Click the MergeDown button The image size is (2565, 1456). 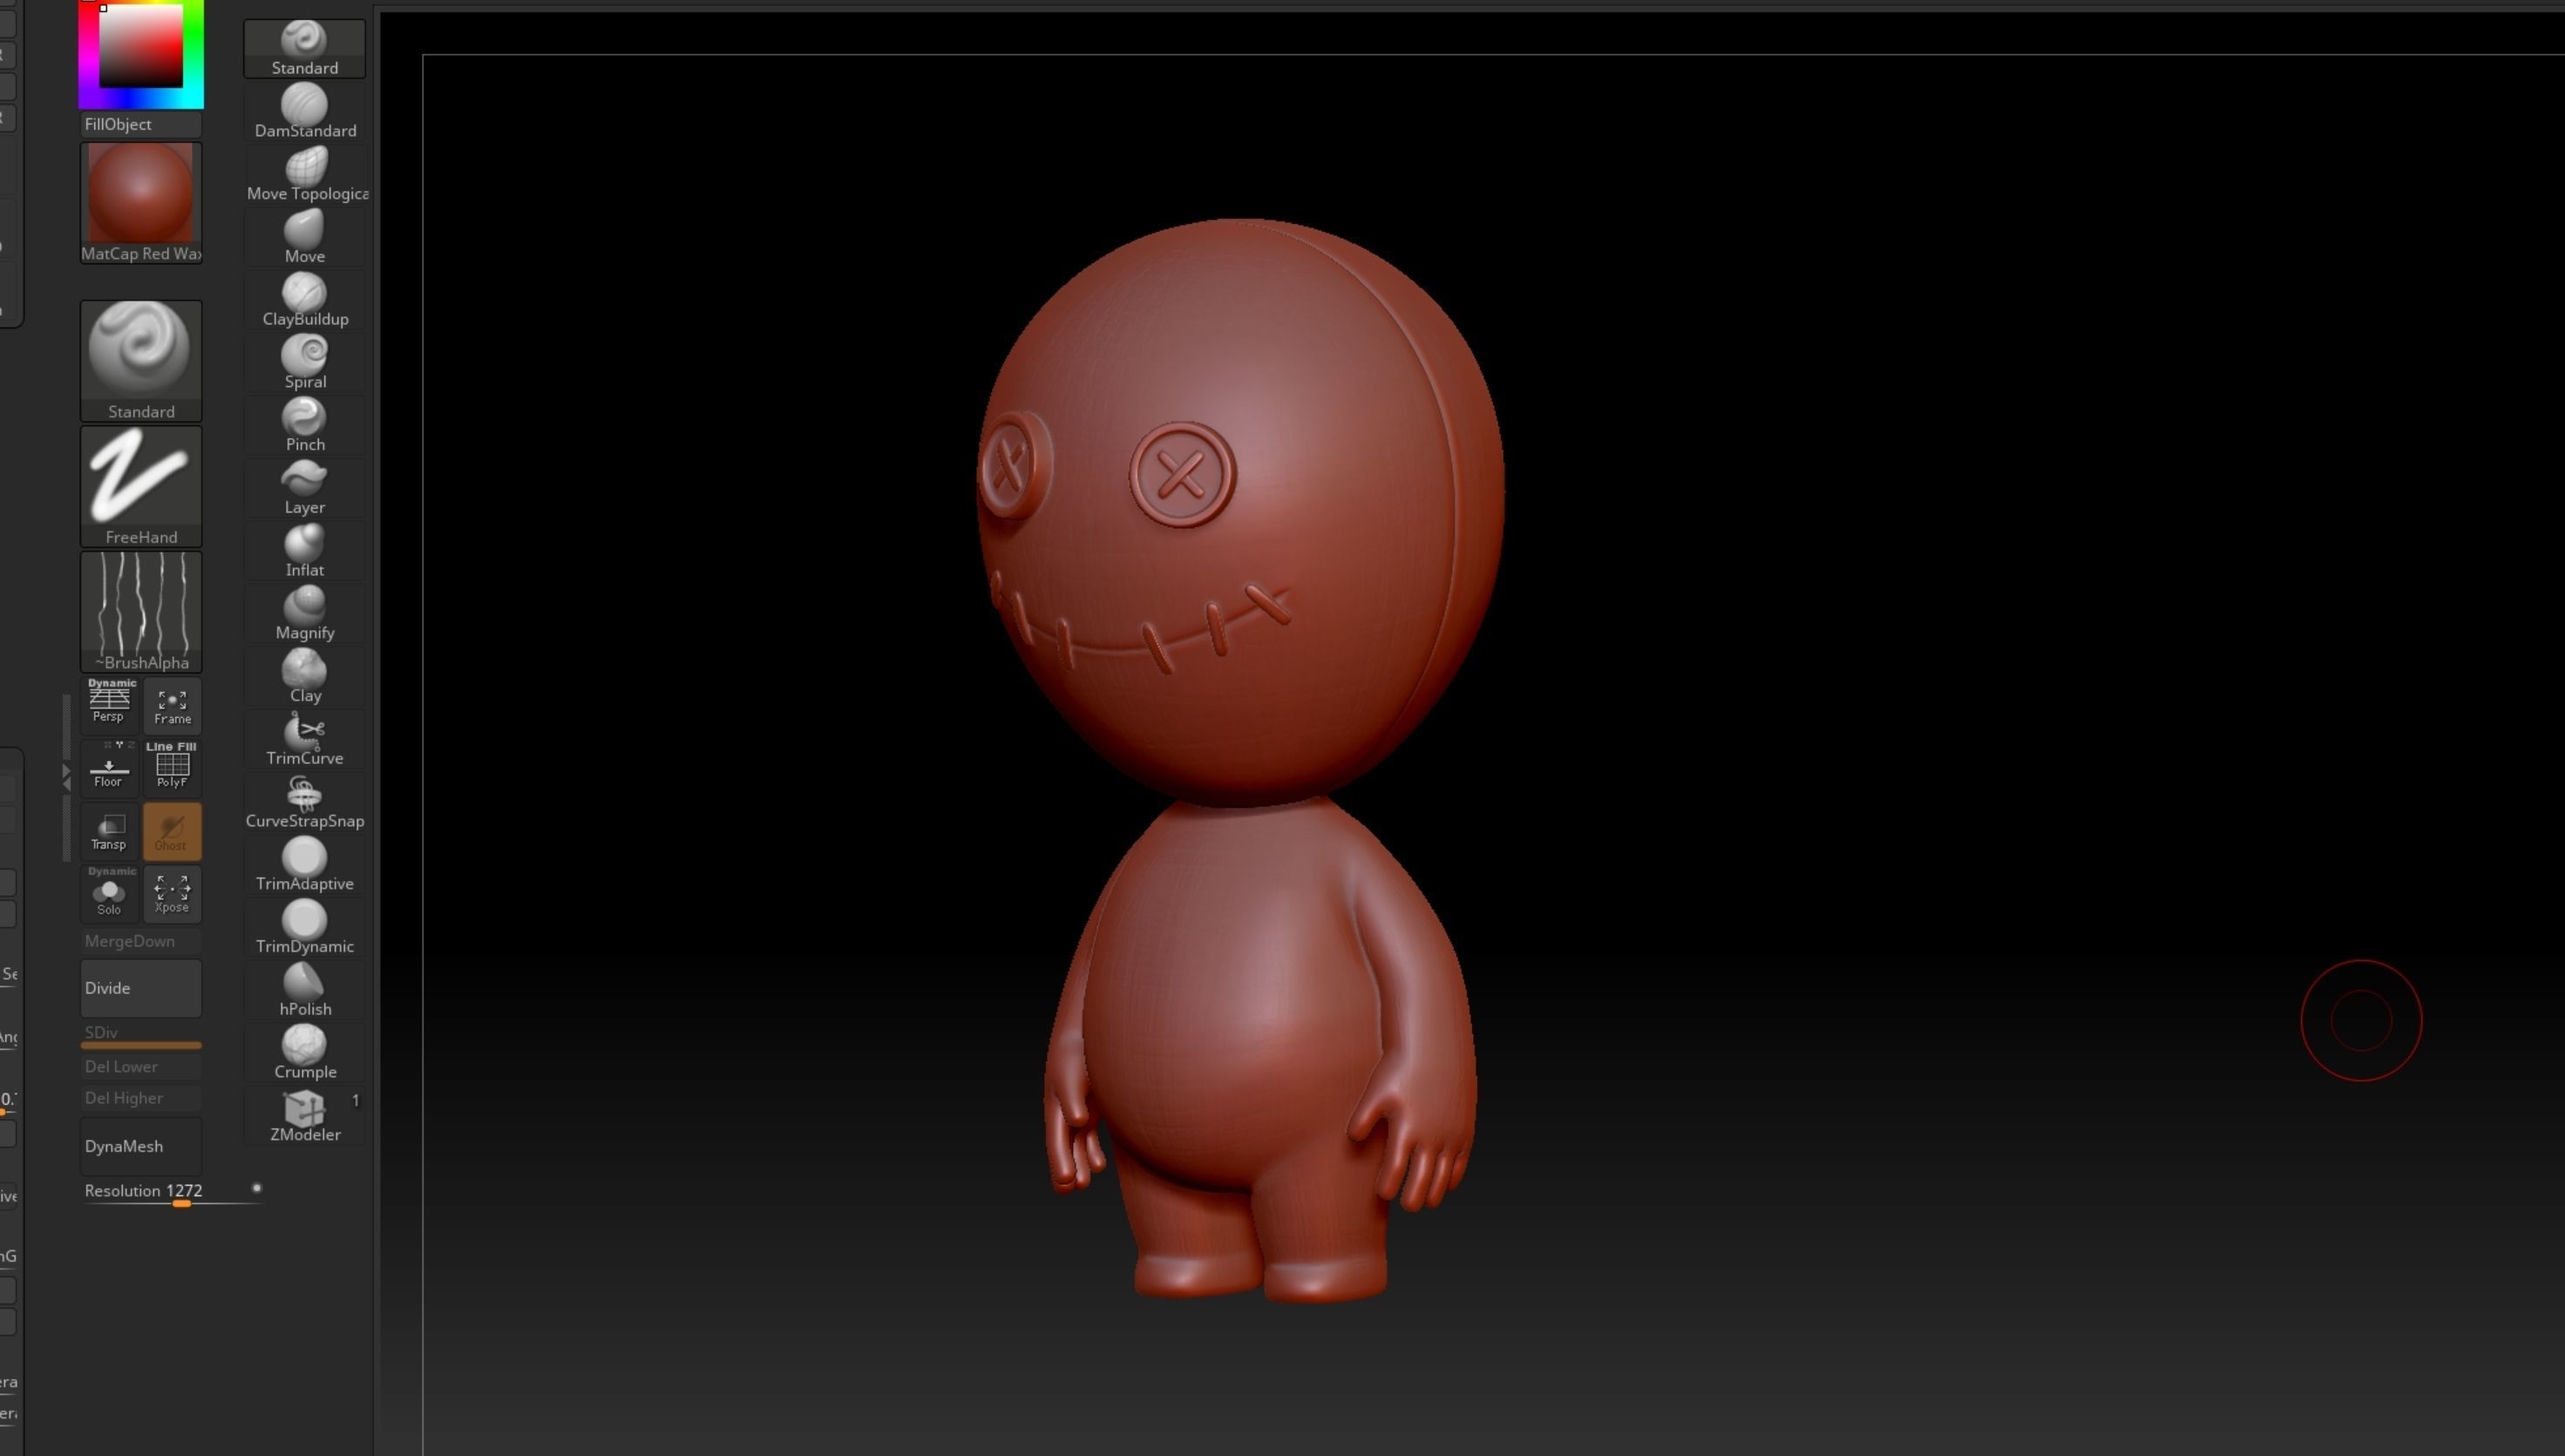(x=141, y=941)
